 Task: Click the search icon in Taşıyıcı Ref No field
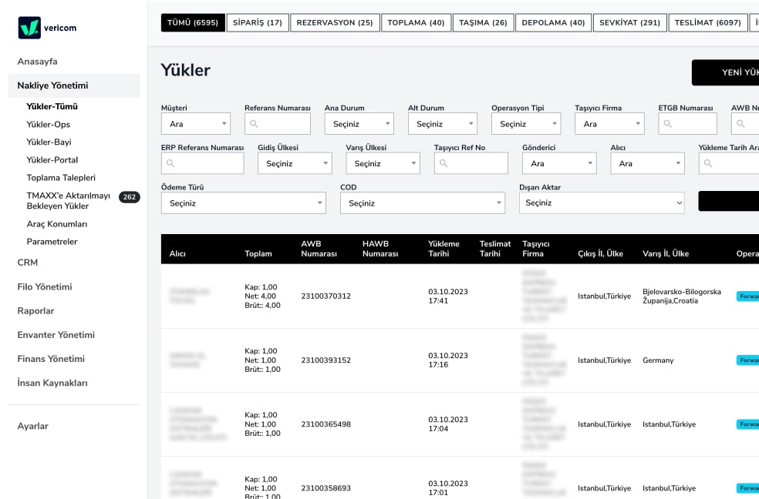pos(444,163)
